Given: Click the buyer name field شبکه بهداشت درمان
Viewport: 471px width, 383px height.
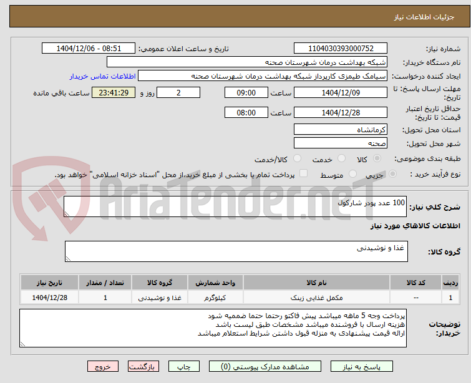Looking at the screenshot, I should click(247, 62).
